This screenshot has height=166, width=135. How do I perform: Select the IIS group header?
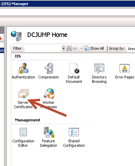(x=18, y=56)
